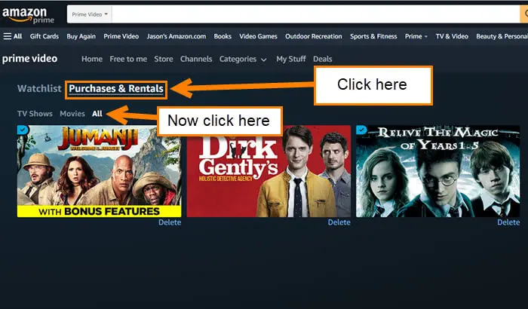Open the hamburger All menu
528x309 pixels.
coord(13,36)
